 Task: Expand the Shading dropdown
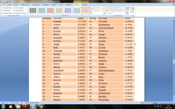[97, 8]
